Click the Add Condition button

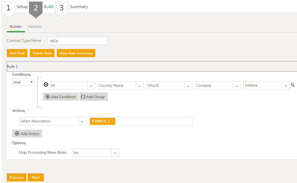[x=60, y=97]
